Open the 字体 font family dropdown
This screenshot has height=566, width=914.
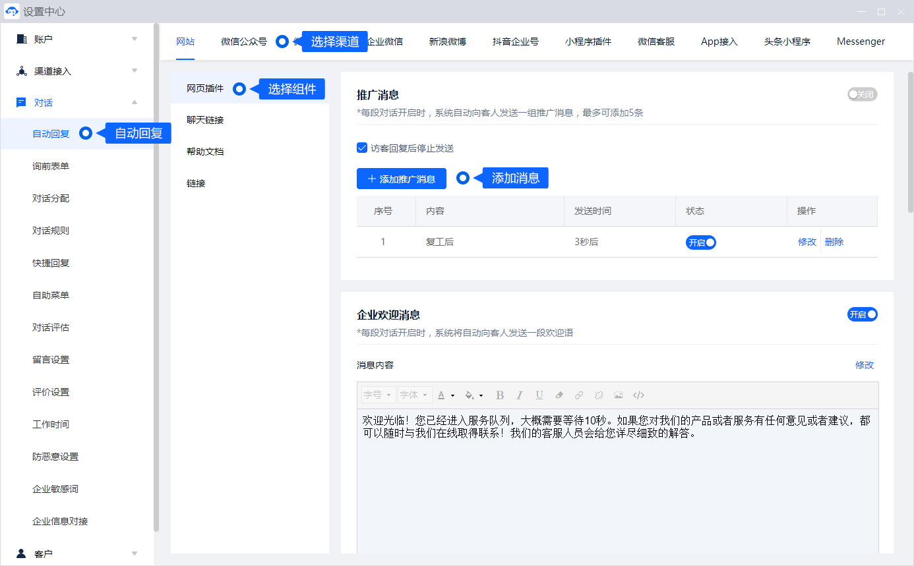414,395
